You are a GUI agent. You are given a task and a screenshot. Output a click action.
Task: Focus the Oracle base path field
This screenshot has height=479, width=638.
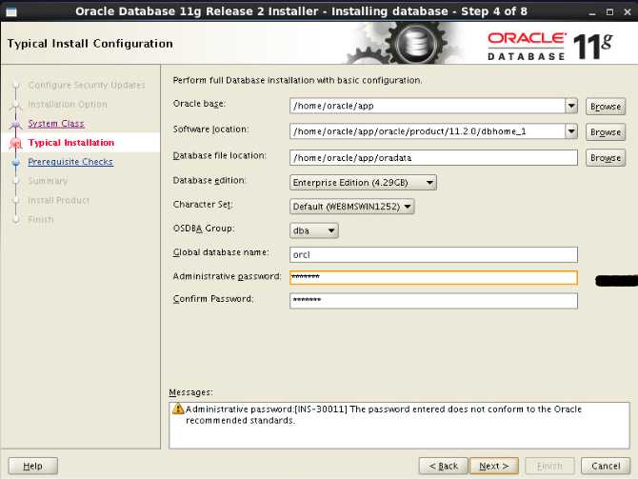[428, 106]
